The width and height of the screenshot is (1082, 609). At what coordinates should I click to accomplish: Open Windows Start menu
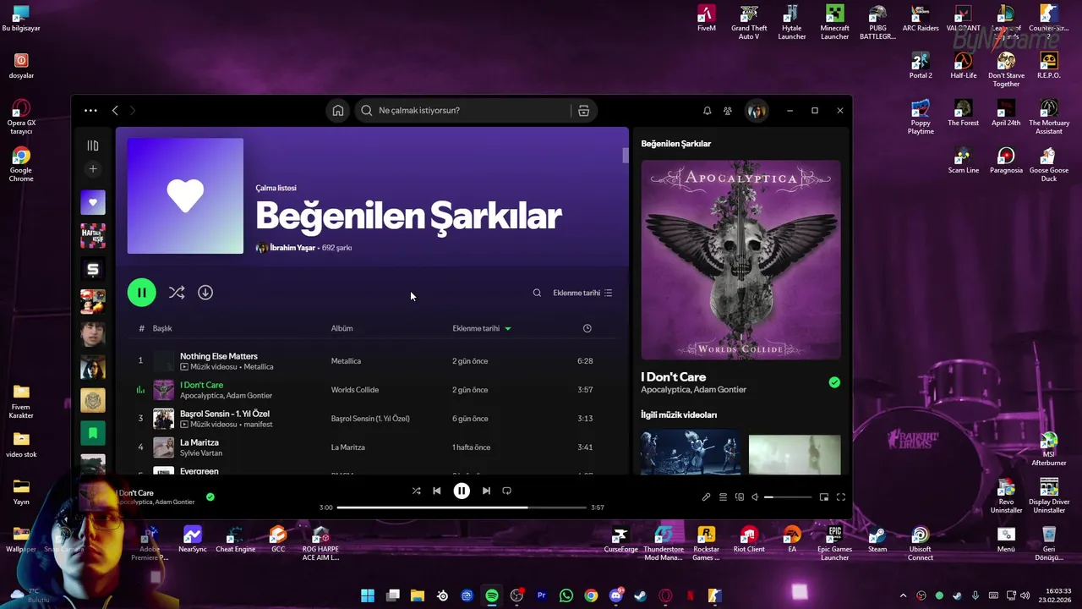coord(368,595)
